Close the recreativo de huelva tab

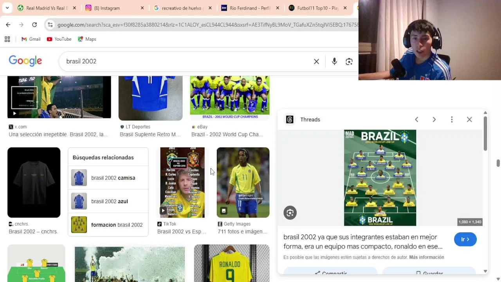[210, 8]
